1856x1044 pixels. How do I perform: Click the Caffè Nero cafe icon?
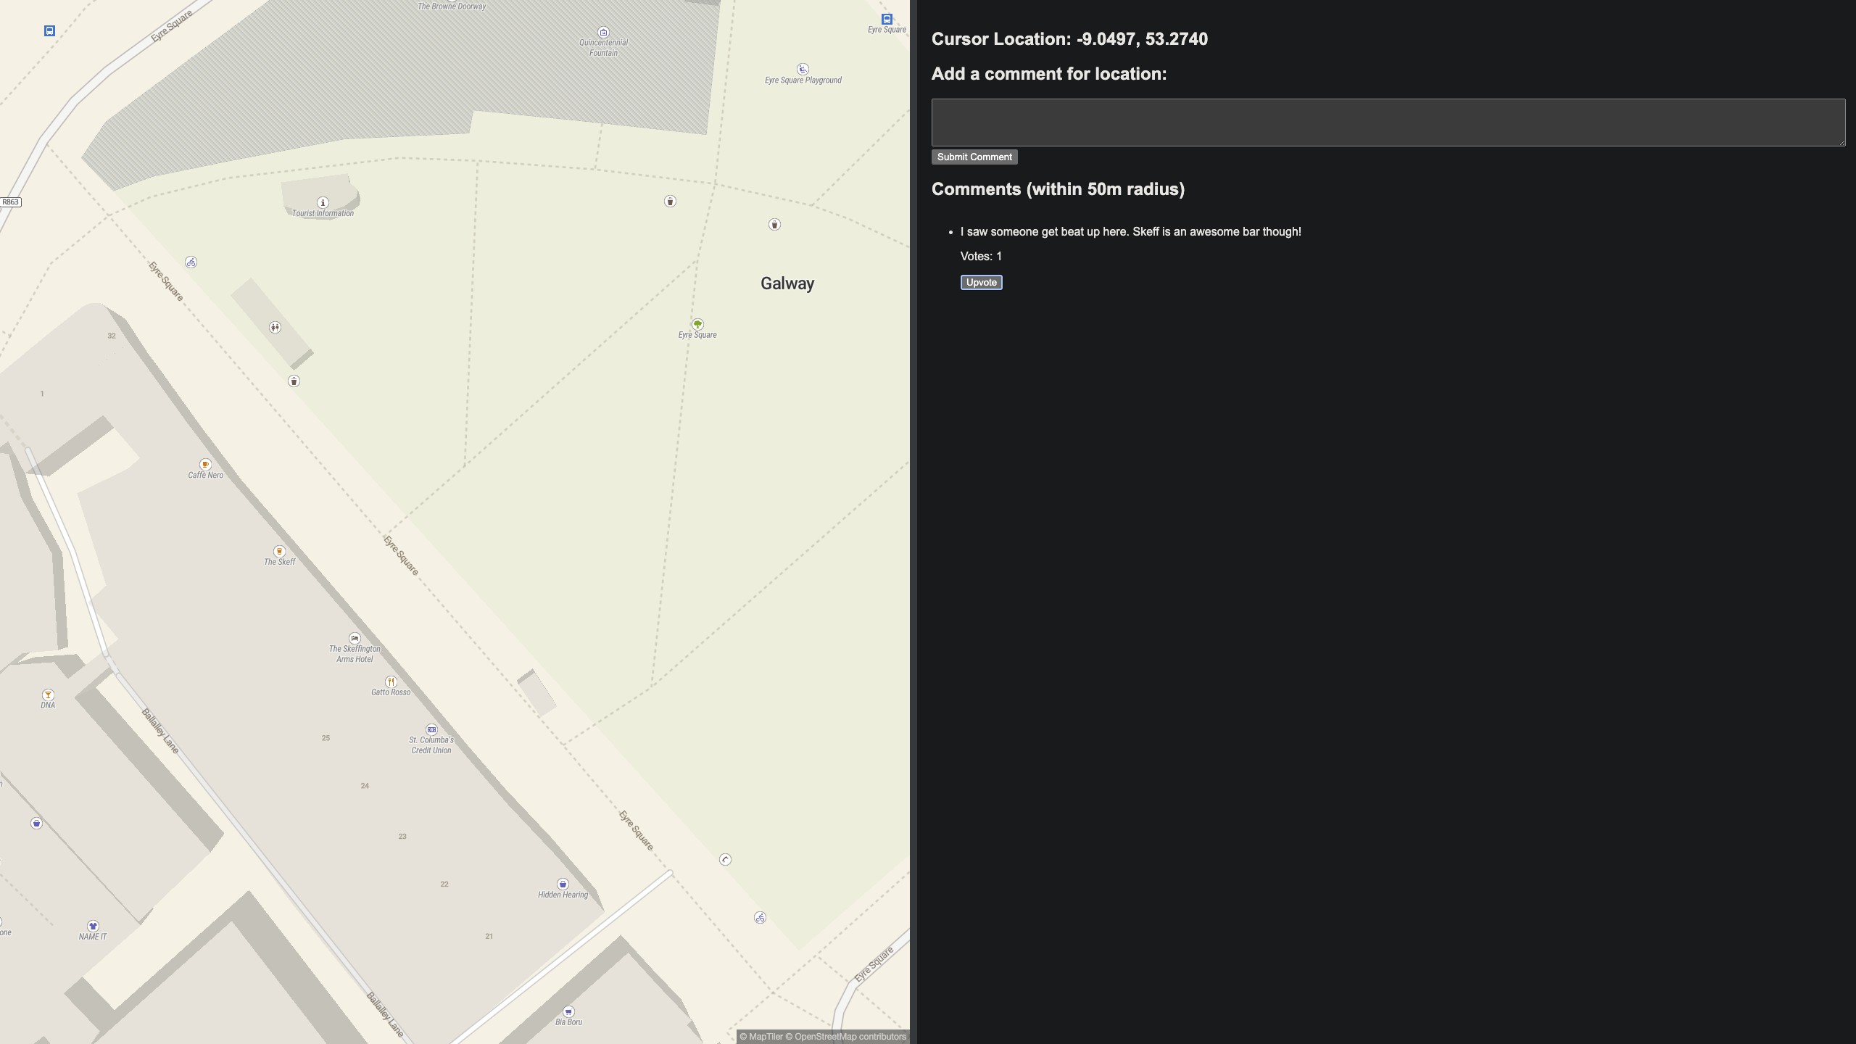tap(205, 465)
